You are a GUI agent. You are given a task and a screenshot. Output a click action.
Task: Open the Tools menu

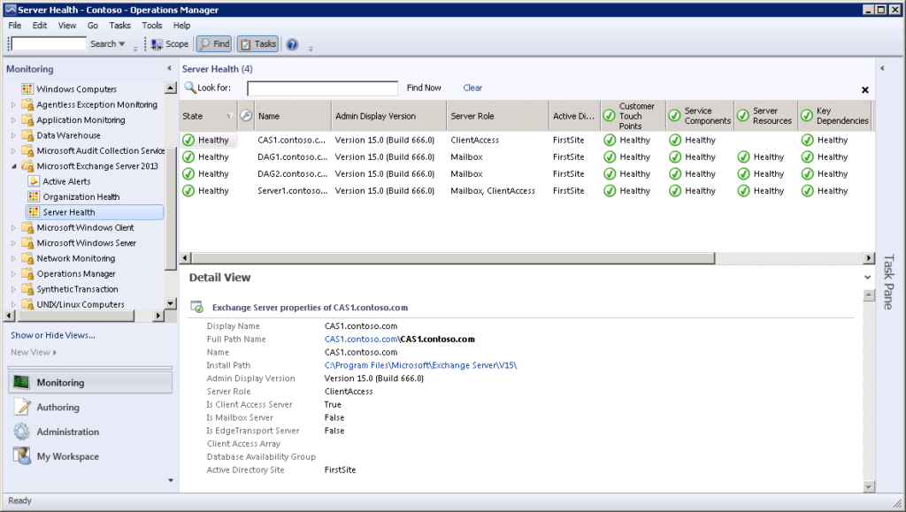coord(152,26)
